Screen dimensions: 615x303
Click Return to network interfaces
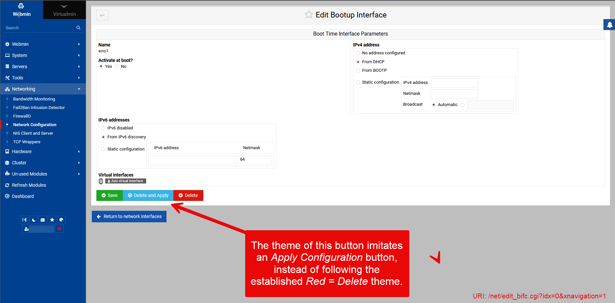click(x=129, y=216)
